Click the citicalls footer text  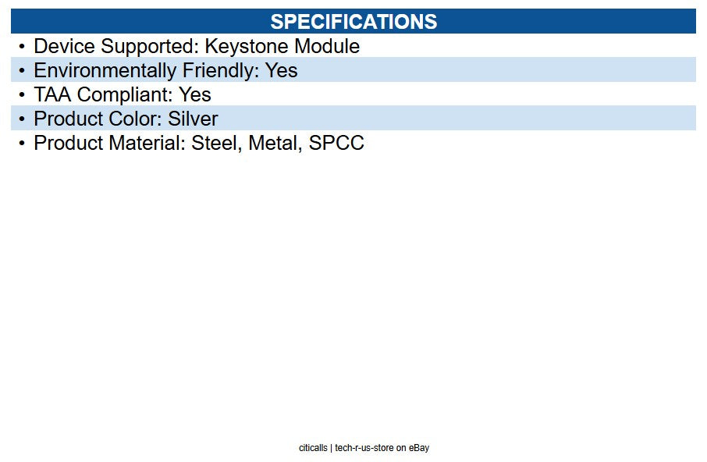coord(313,448)
